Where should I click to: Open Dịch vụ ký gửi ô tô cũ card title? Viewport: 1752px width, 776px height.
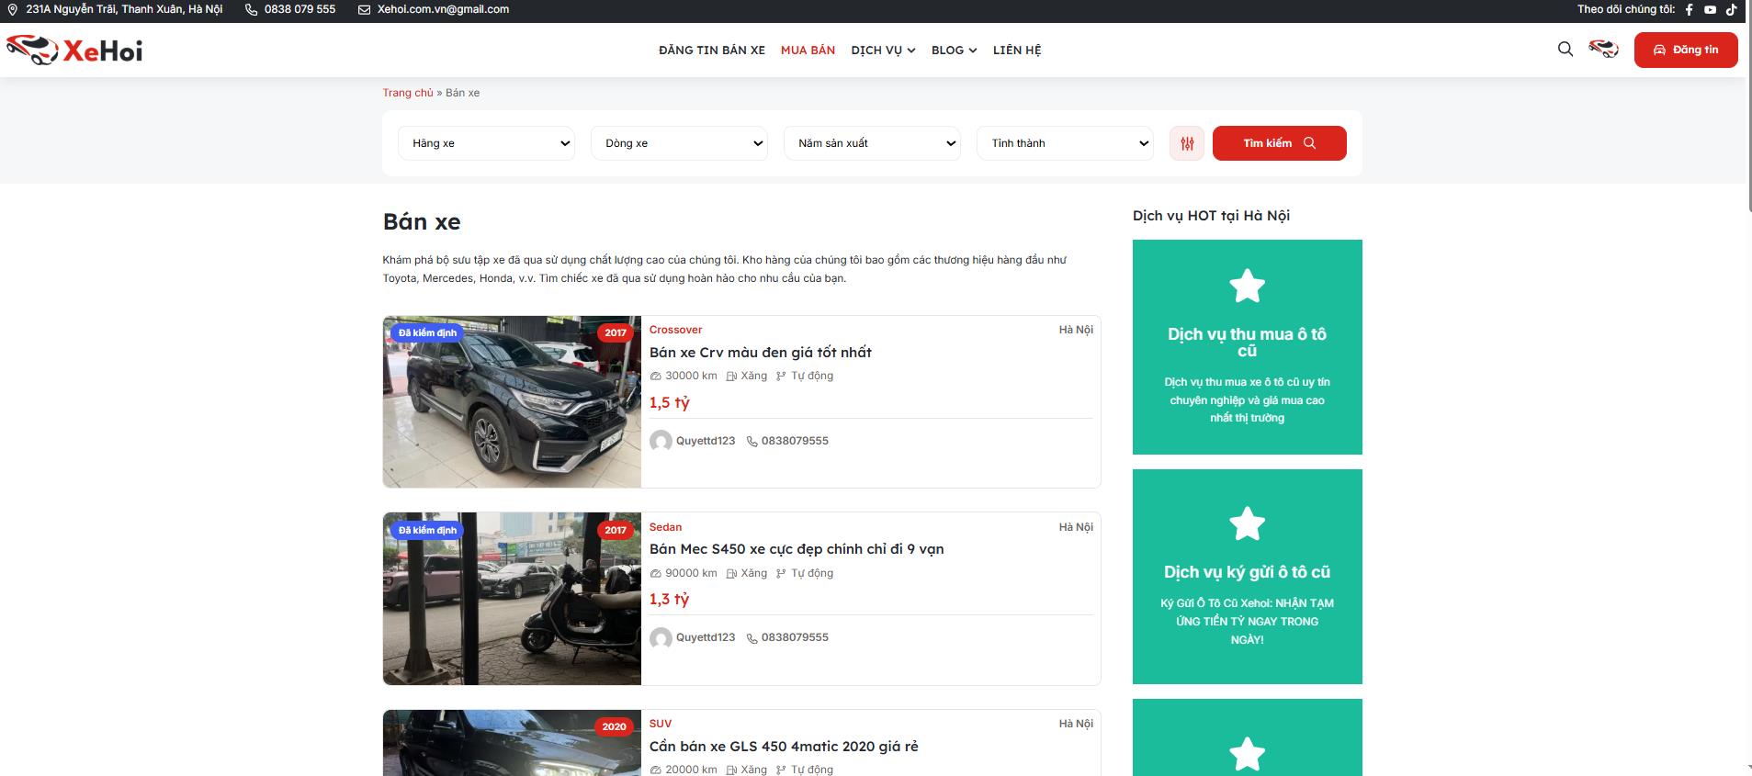[1247, 572]
